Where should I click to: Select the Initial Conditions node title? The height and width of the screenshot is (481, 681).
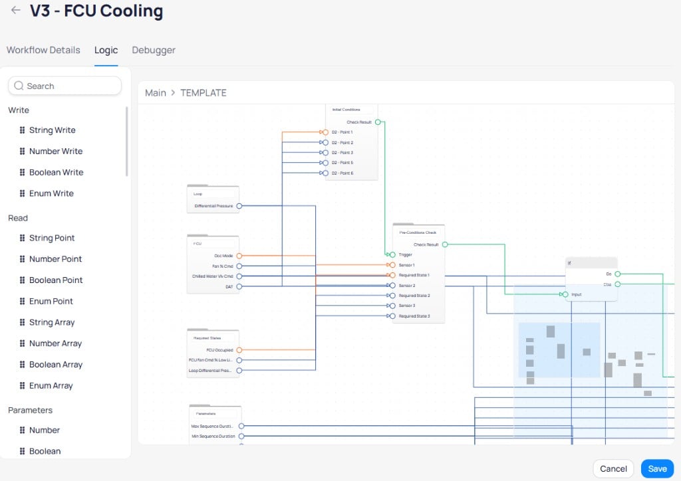pos(346,110)
